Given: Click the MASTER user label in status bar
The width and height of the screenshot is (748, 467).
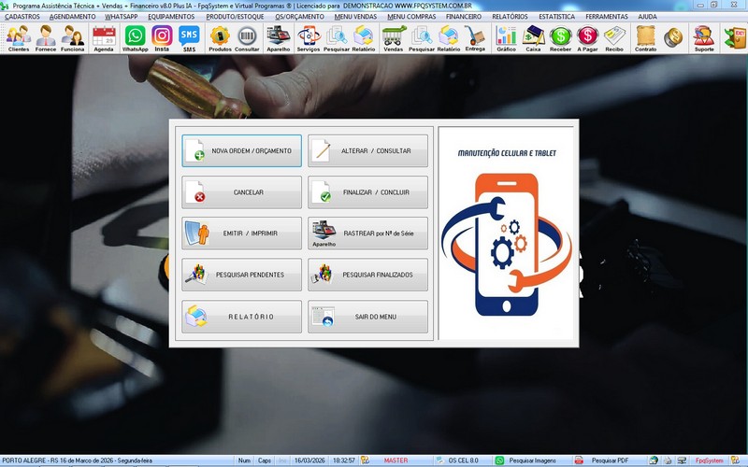Looking at the screenshot, I should pyautogui.click(x=396, y=460).
